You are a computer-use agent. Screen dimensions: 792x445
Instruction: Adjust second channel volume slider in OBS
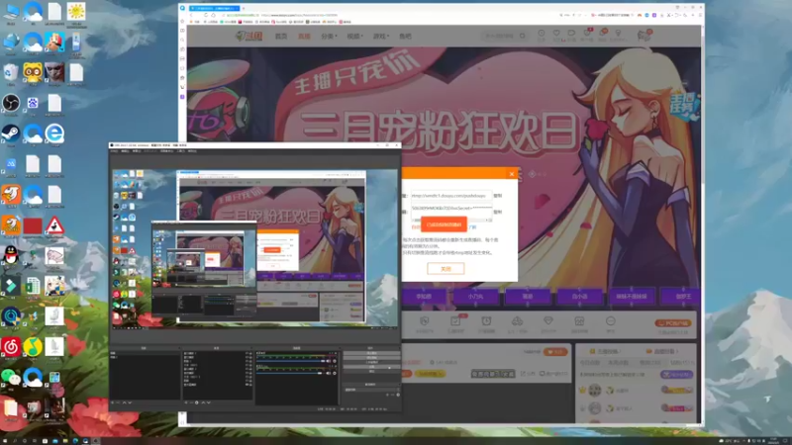click(291, 373)
